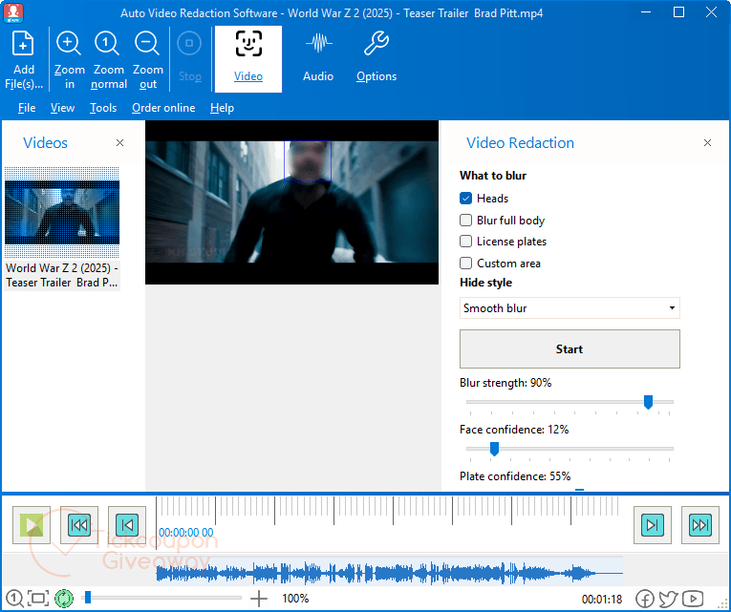Image resolution: width=731 pixels, height=612 pixels.
Task: Click the fit-to-window timeline icon
Action: [x=38, y=598]
